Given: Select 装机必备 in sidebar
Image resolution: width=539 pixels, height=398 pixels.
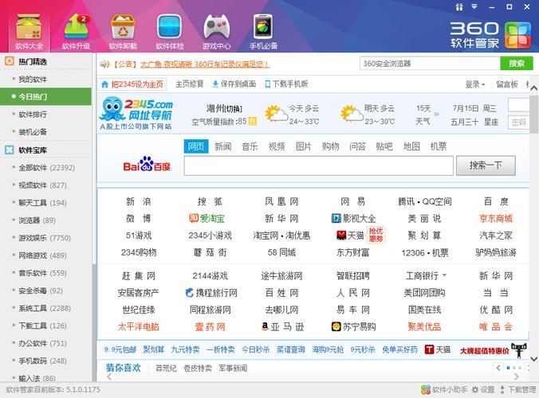Looking at the screenshot, I should (45, 132).
